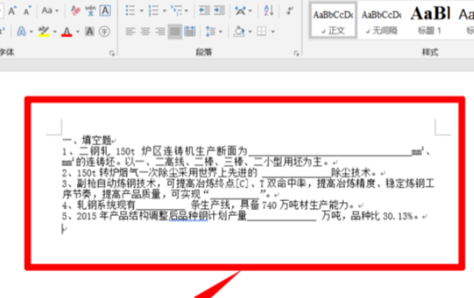Open the font color dropdown arrow

pyautogui.click(x=78, y=31)
